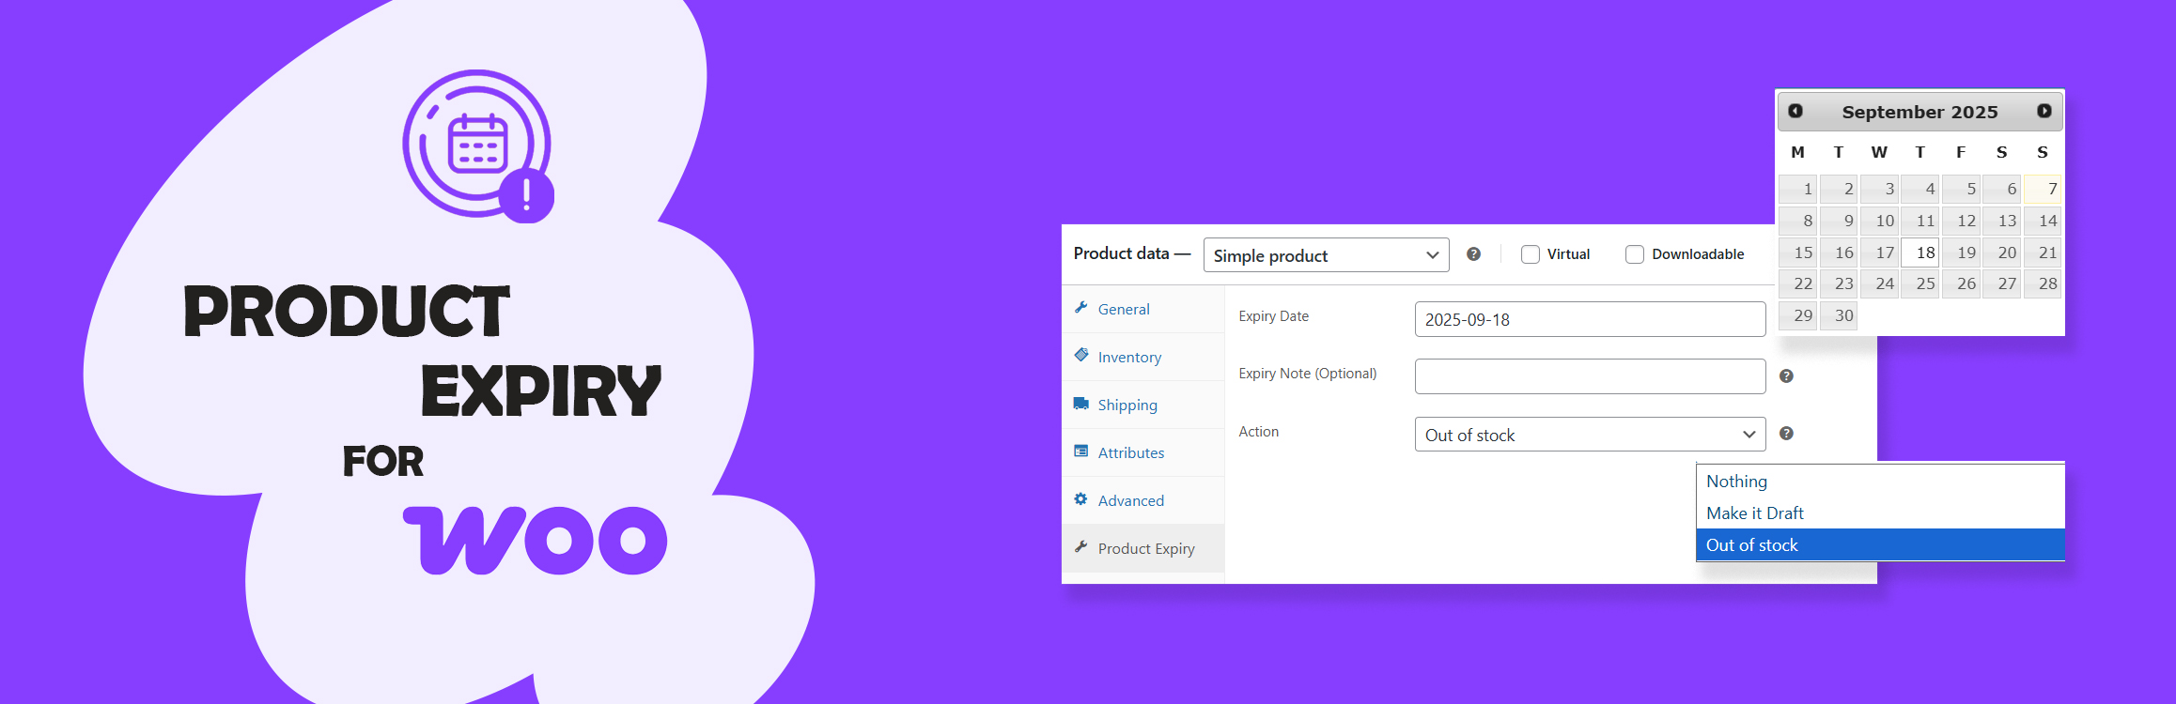Screen dimensions: 2176x704
Task: Open the Inventory tab
Action: click(x=1143, y=357)
